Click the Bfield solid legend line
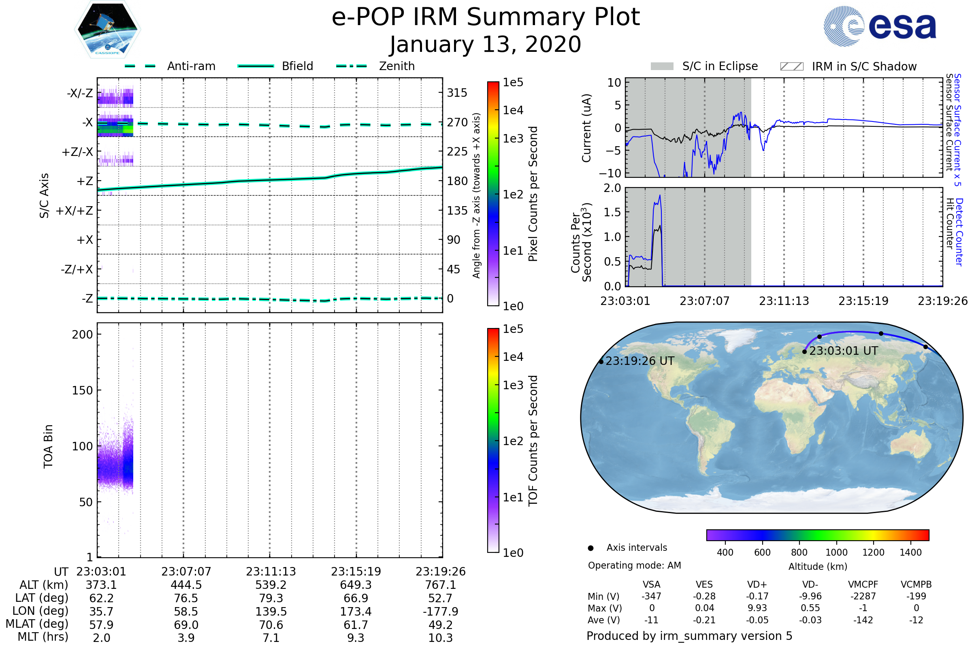Viewport: 972px width, 648px height. point(256,66)
